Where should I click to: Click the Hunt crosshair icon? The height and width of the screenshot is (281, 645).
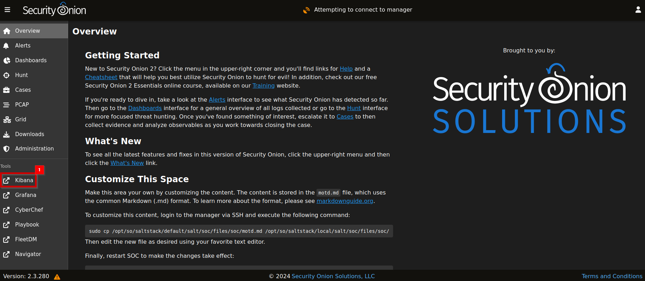point(6,75)
